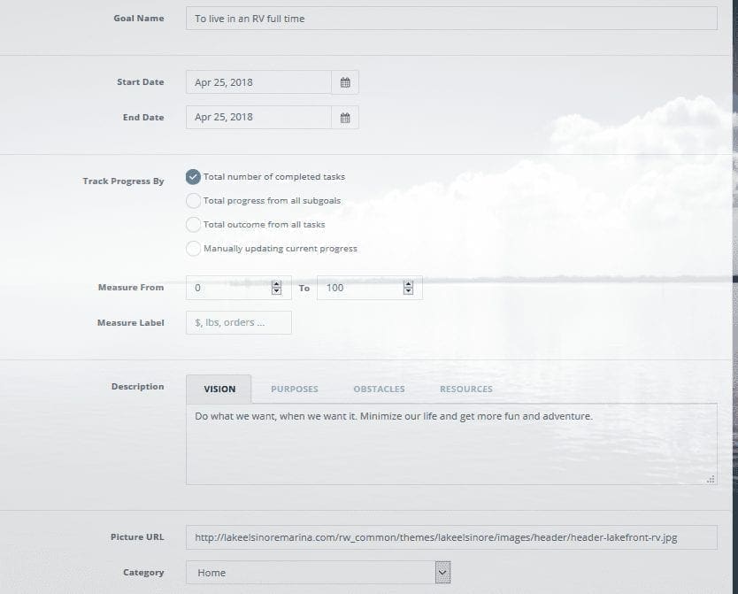Click the Goal Name input field
This screenshot has width=738, height=594.
(451, 19)
